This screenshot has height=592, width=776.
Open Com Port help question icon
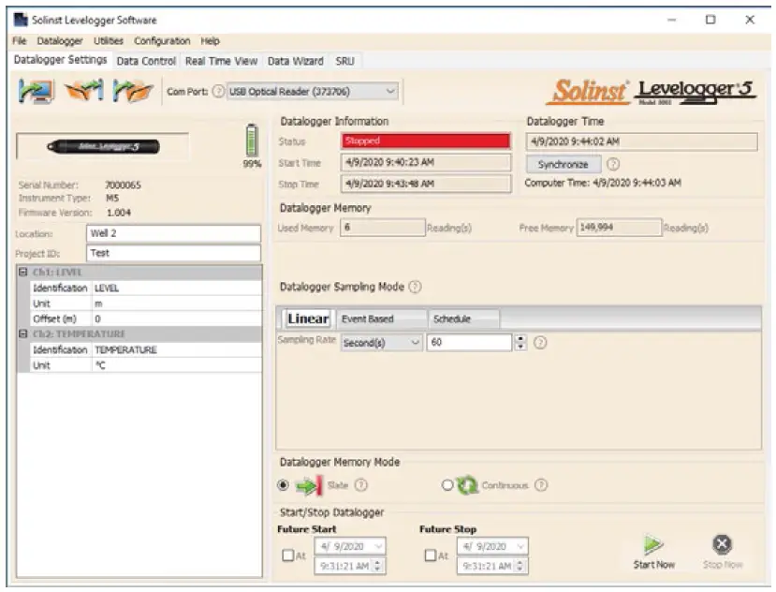(218, 91)
